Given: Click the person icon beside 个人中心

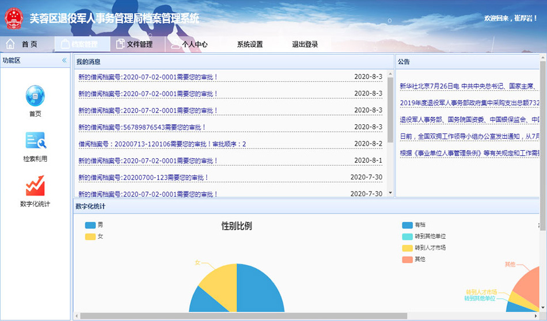Looking at the screenshot, I should pyautogui.click(x=175, y=44).
